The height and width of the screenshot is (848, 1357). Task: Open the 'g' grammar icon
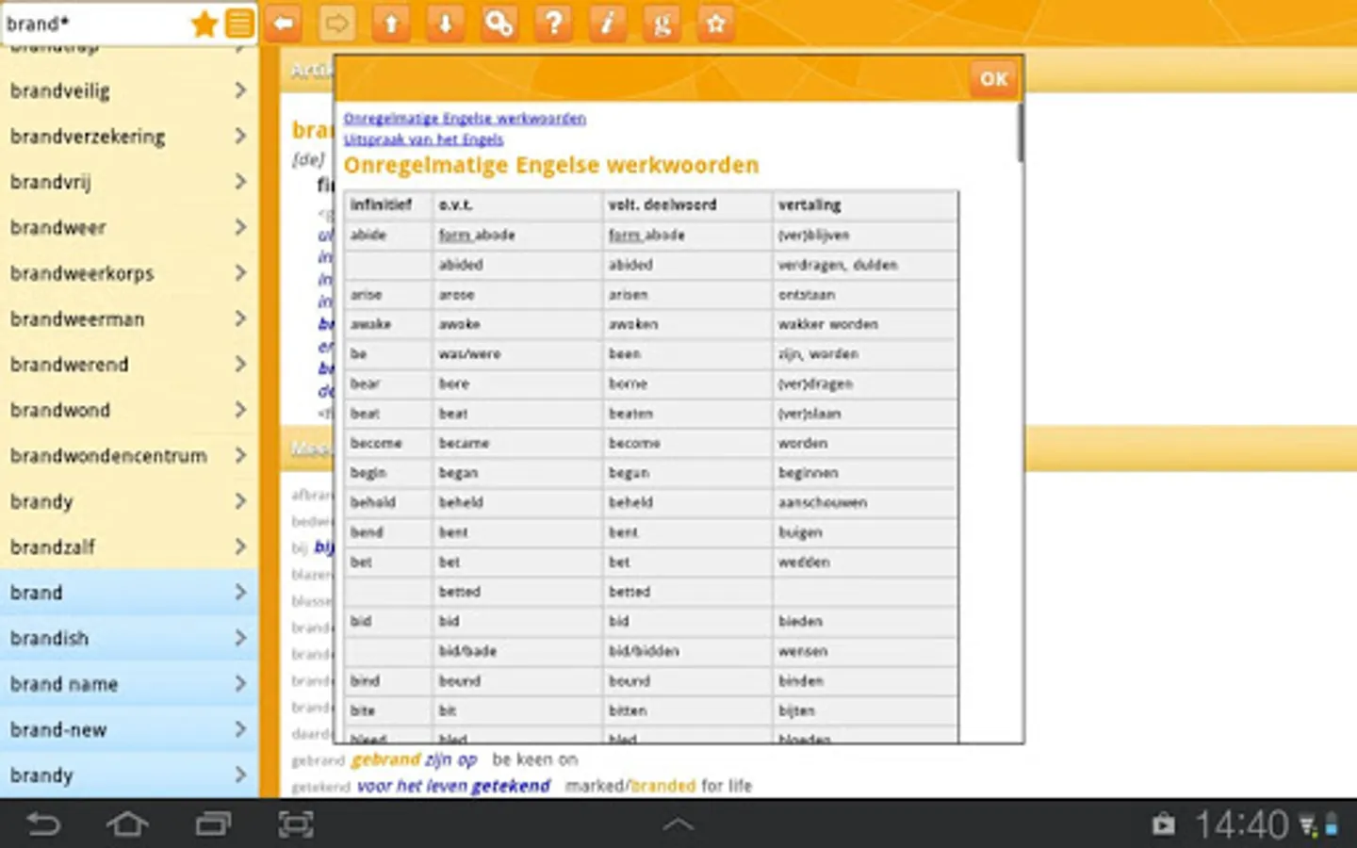click(x=662, y=24)
